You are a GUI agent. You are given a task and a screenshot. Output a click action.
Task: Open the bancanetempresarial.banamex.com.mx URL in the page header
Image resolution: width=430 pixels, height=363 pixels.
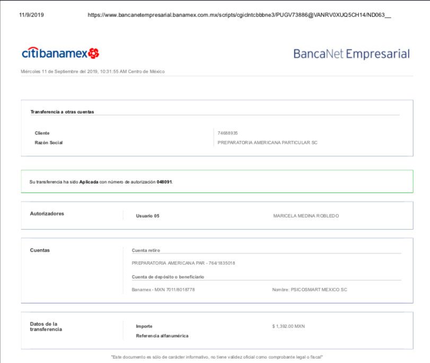[x=239, y=15]
